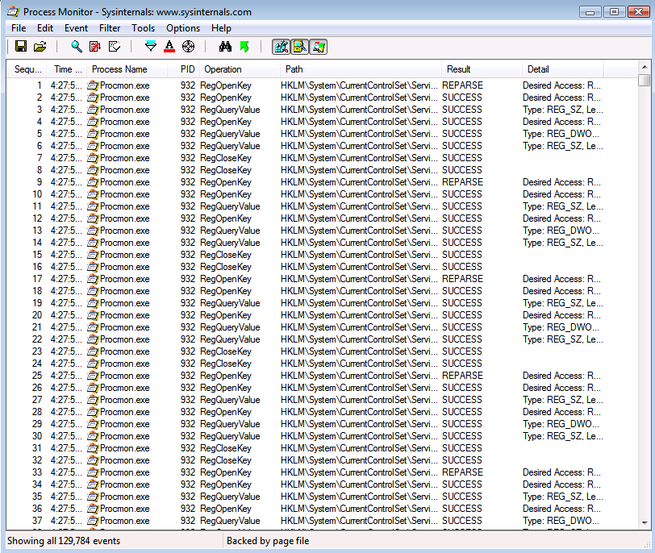The width and height of the screenshot is (655, 553).
Task: Click Procmon.exe icon in sequence row 13
Action: pyautogui.click(x=93, y=231)
